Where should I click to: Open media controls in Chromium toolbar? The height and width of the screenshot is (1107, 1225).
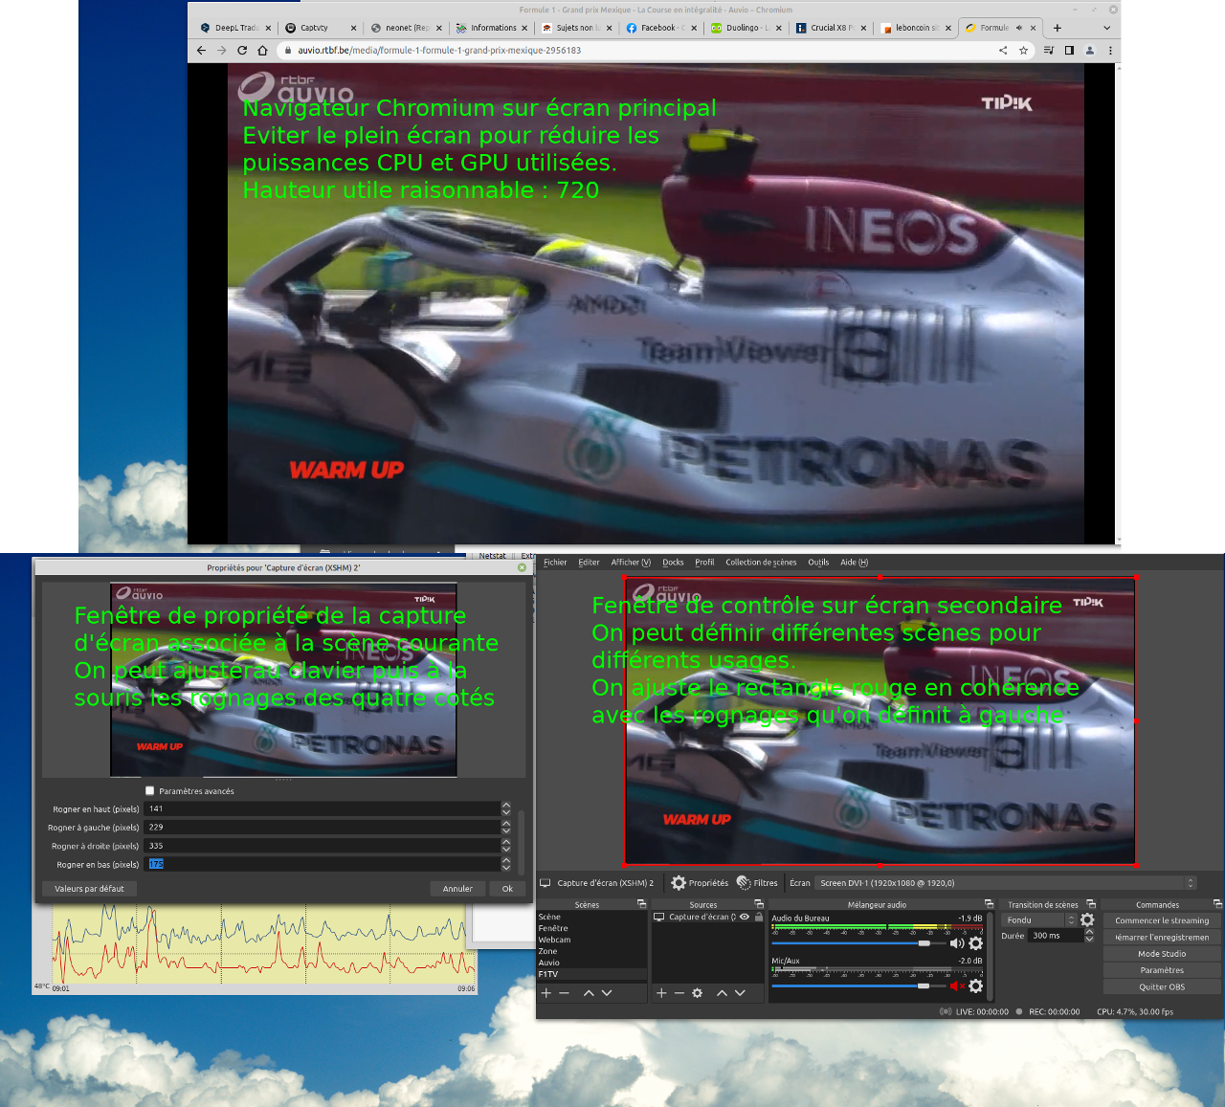pyautogui.click(x=1048, y=51)
